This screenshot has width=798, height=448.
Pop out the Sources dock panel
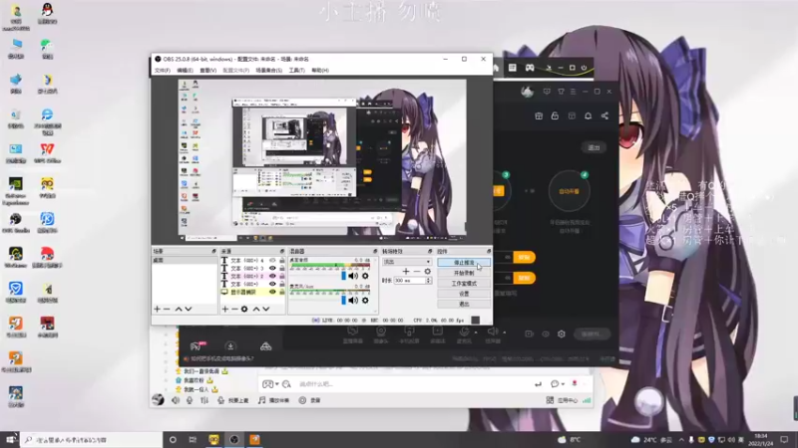point(282,252)
